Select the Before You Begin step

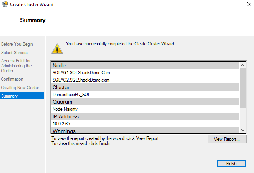tap(17, 44)
